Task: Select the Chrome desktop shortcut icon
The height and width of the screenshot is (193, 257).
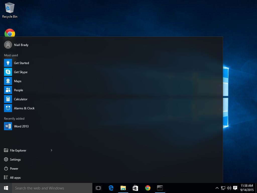Action: pos(10,33)
